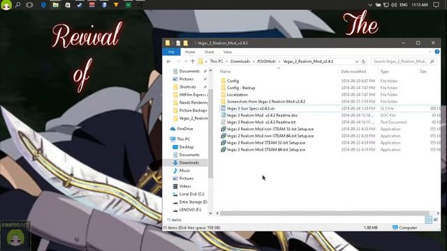Select Vegas 2 Gun Specs v2.4.2.xls file

point(251,109)
